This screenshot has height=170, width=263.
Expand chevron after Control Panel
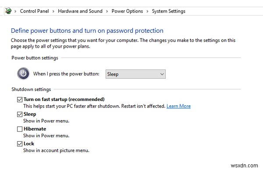pos(53,11)
